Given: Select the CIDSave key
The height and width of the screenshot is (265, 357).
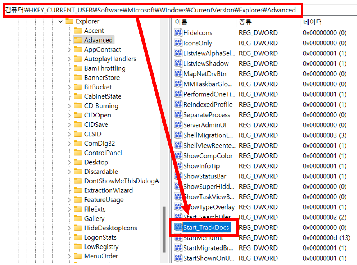Looking at the screenshot, I should point(96,124).
